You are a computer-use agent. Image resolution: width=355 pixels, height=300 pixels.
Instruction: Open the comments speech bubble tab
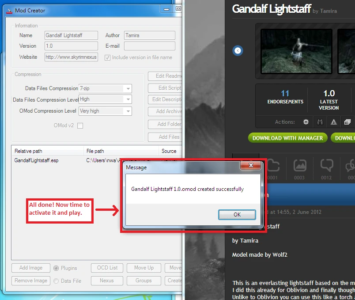pyautogui.click(x=326, y=166)
